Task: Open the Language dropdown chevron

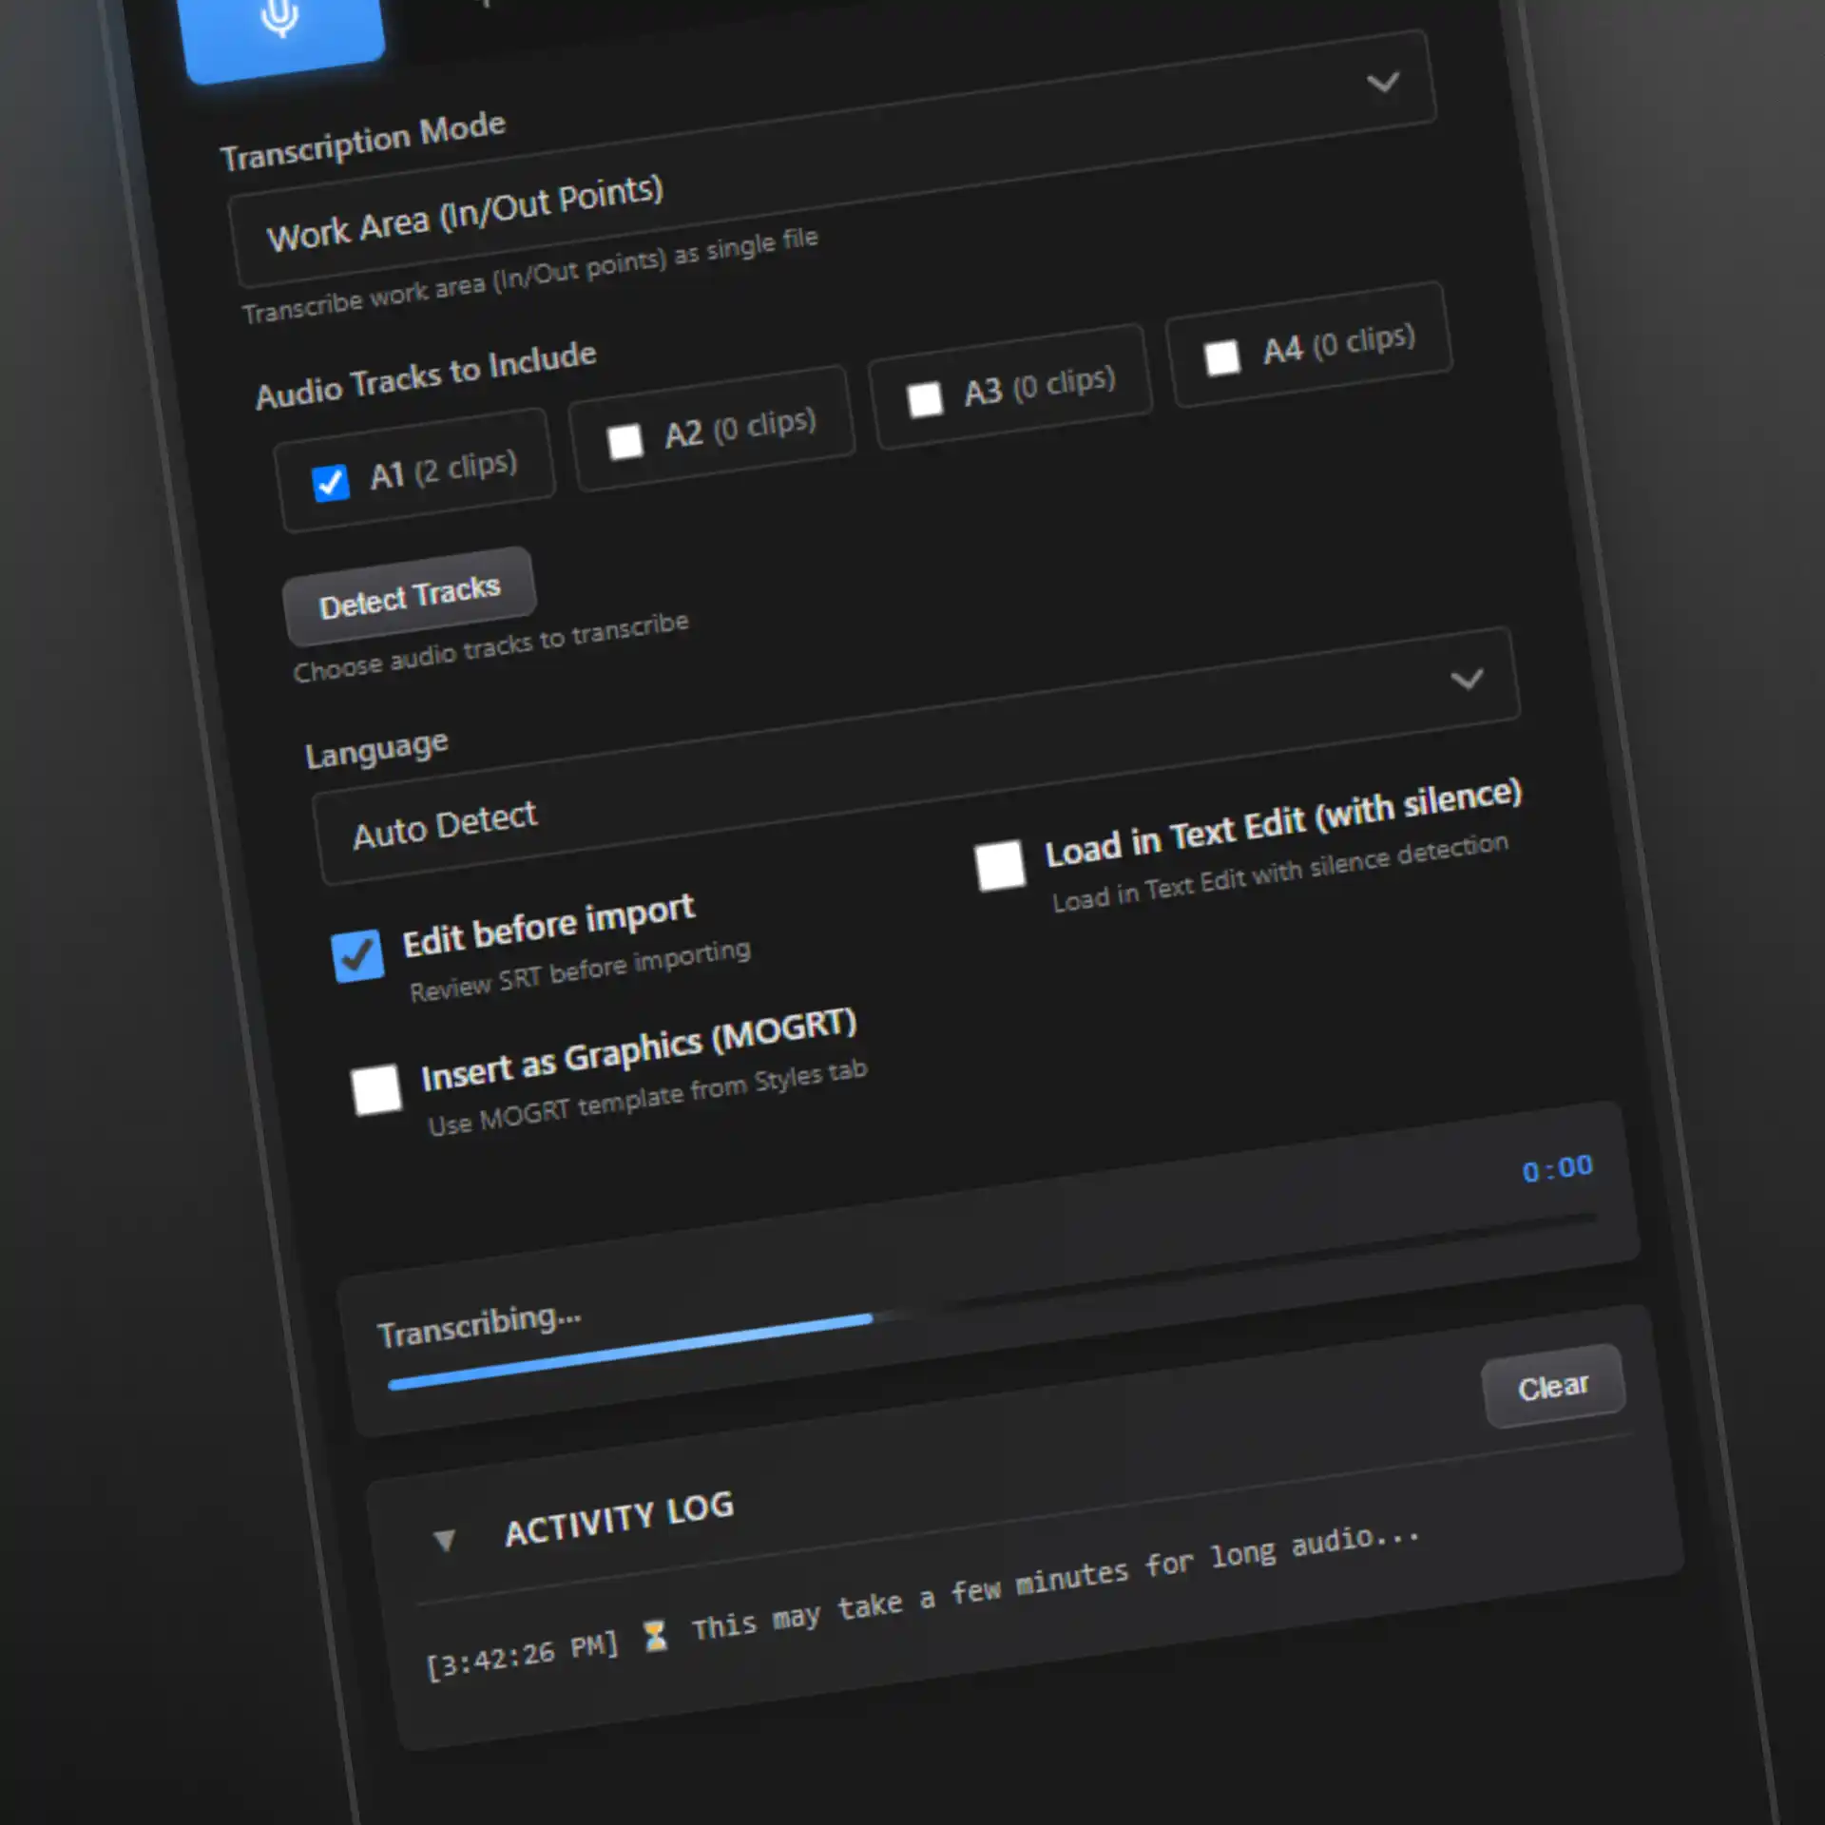Action: (x=1469, y=681)
